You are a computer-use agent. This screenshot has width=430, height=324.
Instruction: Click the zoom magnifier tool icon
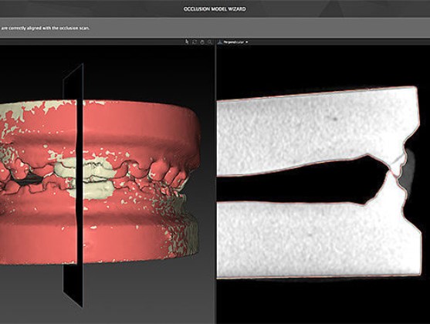point(210,42)
